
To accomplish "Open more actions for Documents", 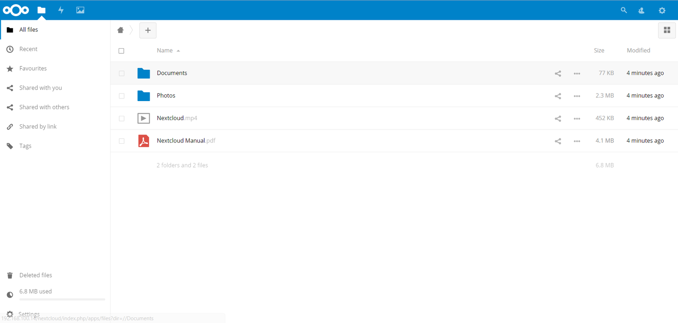I will (x=577, y=74).
